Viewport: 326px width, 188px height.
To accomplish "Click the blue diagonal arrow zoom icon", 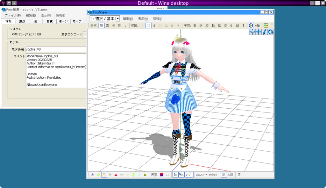I will tap(265, 32).
